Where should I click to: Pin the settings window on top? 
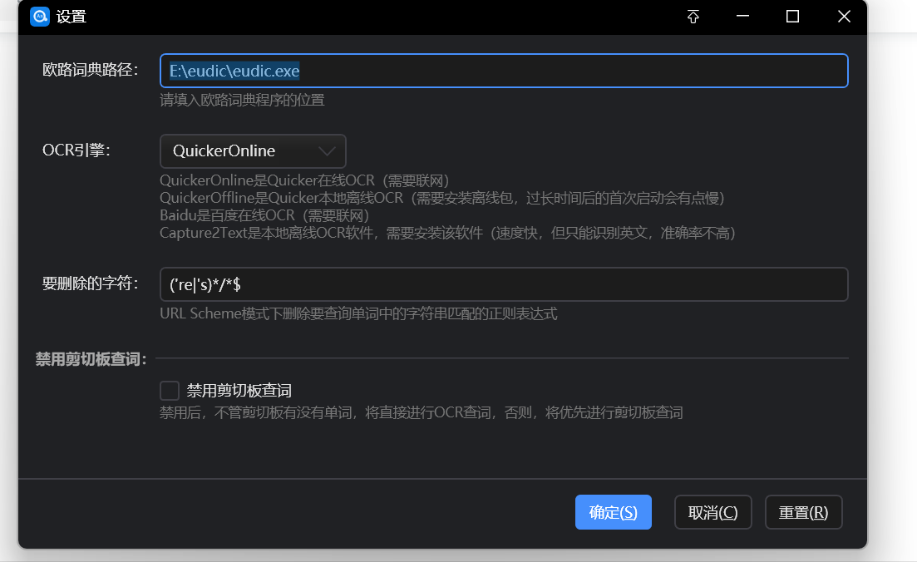[693, 17]
